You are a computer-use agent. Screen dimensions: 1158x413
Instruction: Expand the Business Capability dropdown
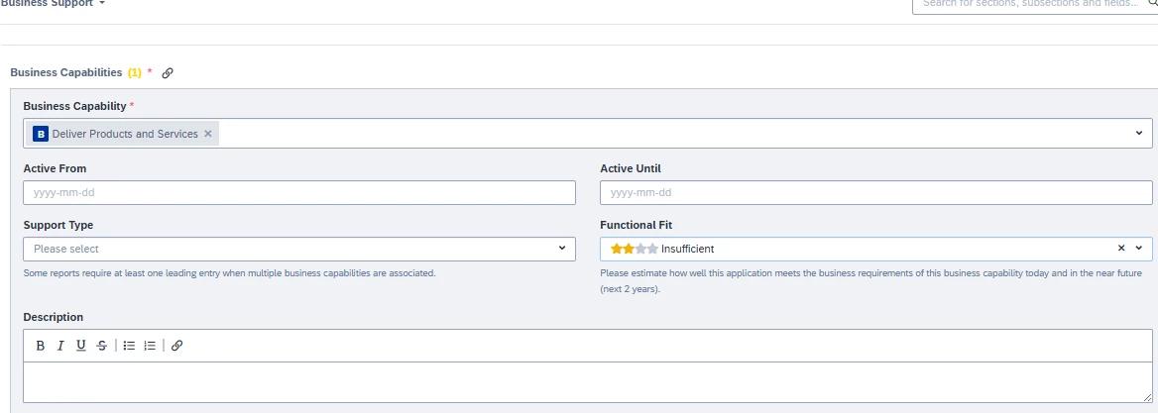[x=1138, y=133]
